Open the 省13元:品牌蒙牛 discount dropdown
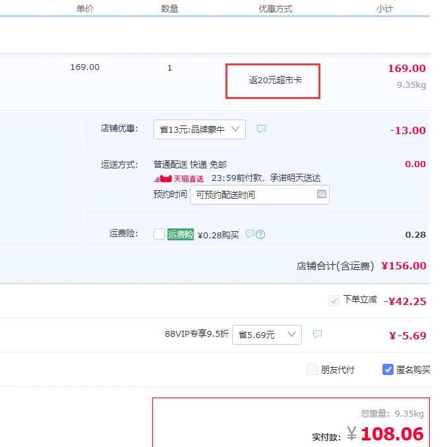447x447 pixels. click(199, 129)
